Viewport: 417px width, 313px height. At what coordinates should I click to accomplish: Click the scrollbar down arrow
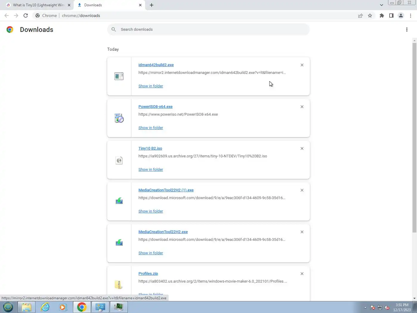click(x=414, y=298)
